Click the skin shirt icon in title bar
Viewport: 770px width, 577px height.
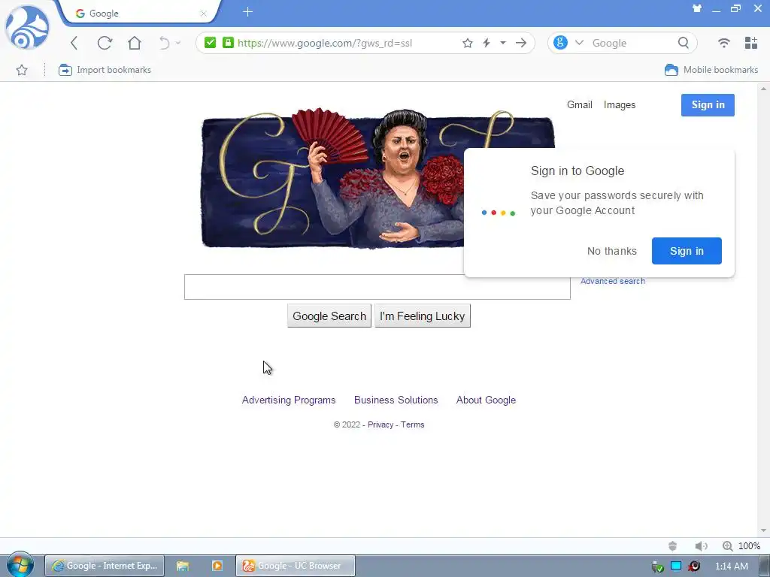tap(697, 8)
